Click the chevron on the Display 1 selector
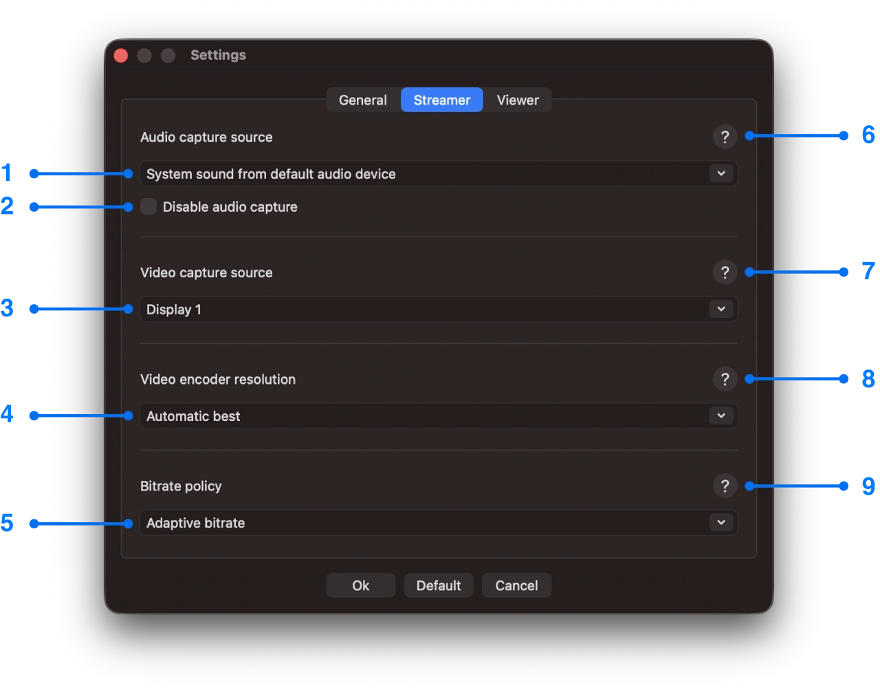 point(721,309)
